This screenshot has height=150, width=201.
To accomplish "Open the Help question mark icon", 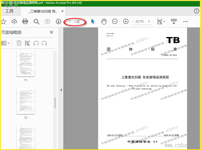I will click(196, 11).
